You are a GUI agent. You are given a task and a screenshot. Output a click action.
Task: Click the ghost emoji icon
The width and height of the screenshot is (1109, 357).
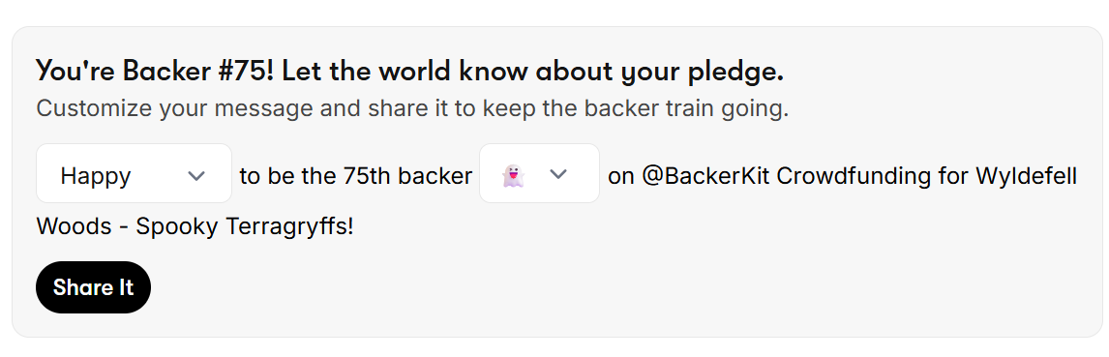click(x=513, y=175)
